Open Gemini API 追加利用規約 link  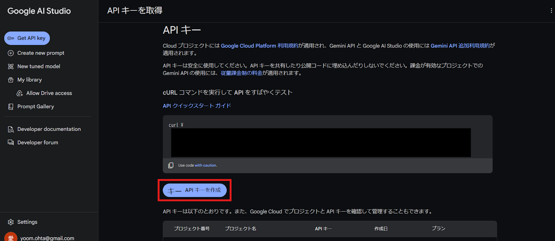(460, 46)
